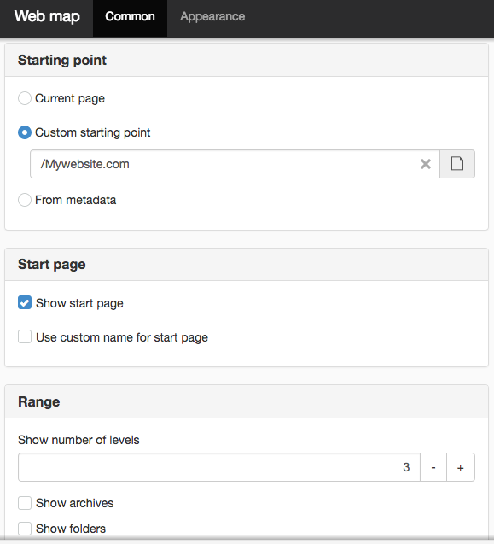This screenshot has height=544, width=494.
Task: Click the Starting point panel header
Action: [247, 60]
